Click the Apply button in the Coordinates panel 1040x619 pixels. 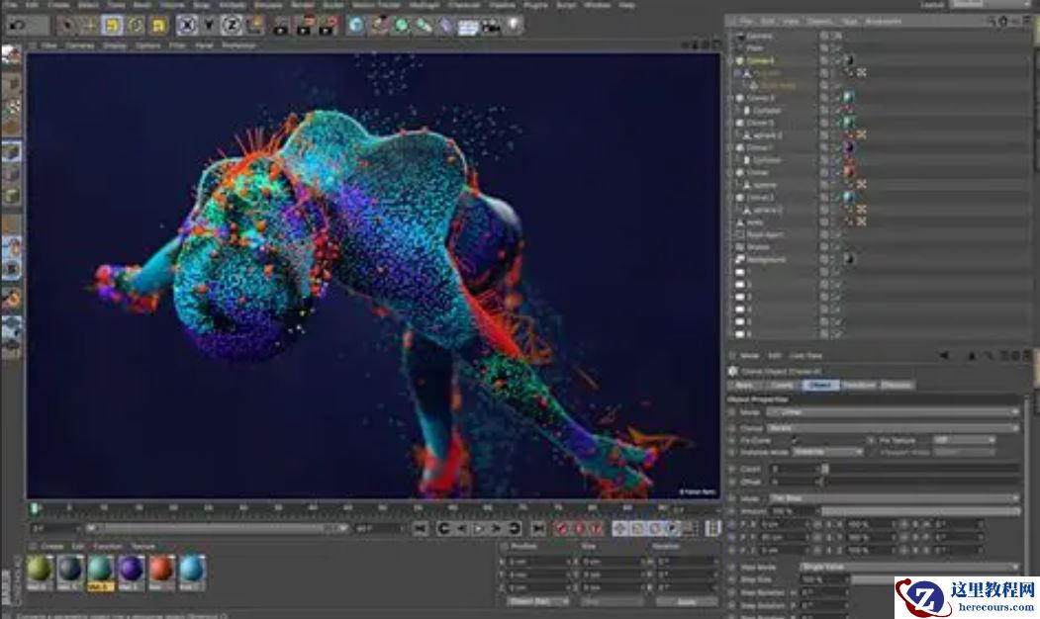pyautogui.click(x=687, y=600)
